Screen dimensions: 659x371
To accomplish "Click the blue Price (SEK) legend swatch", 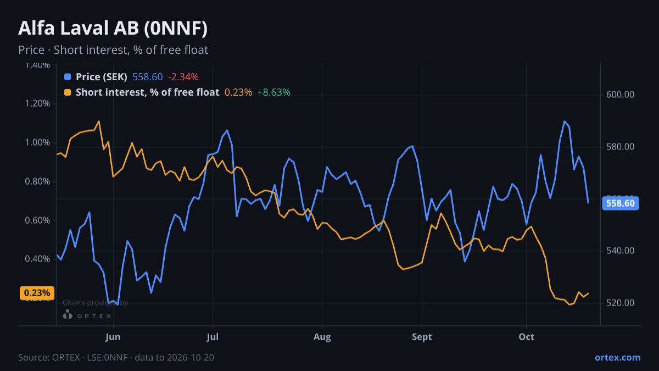I will [x=68, y=77].
